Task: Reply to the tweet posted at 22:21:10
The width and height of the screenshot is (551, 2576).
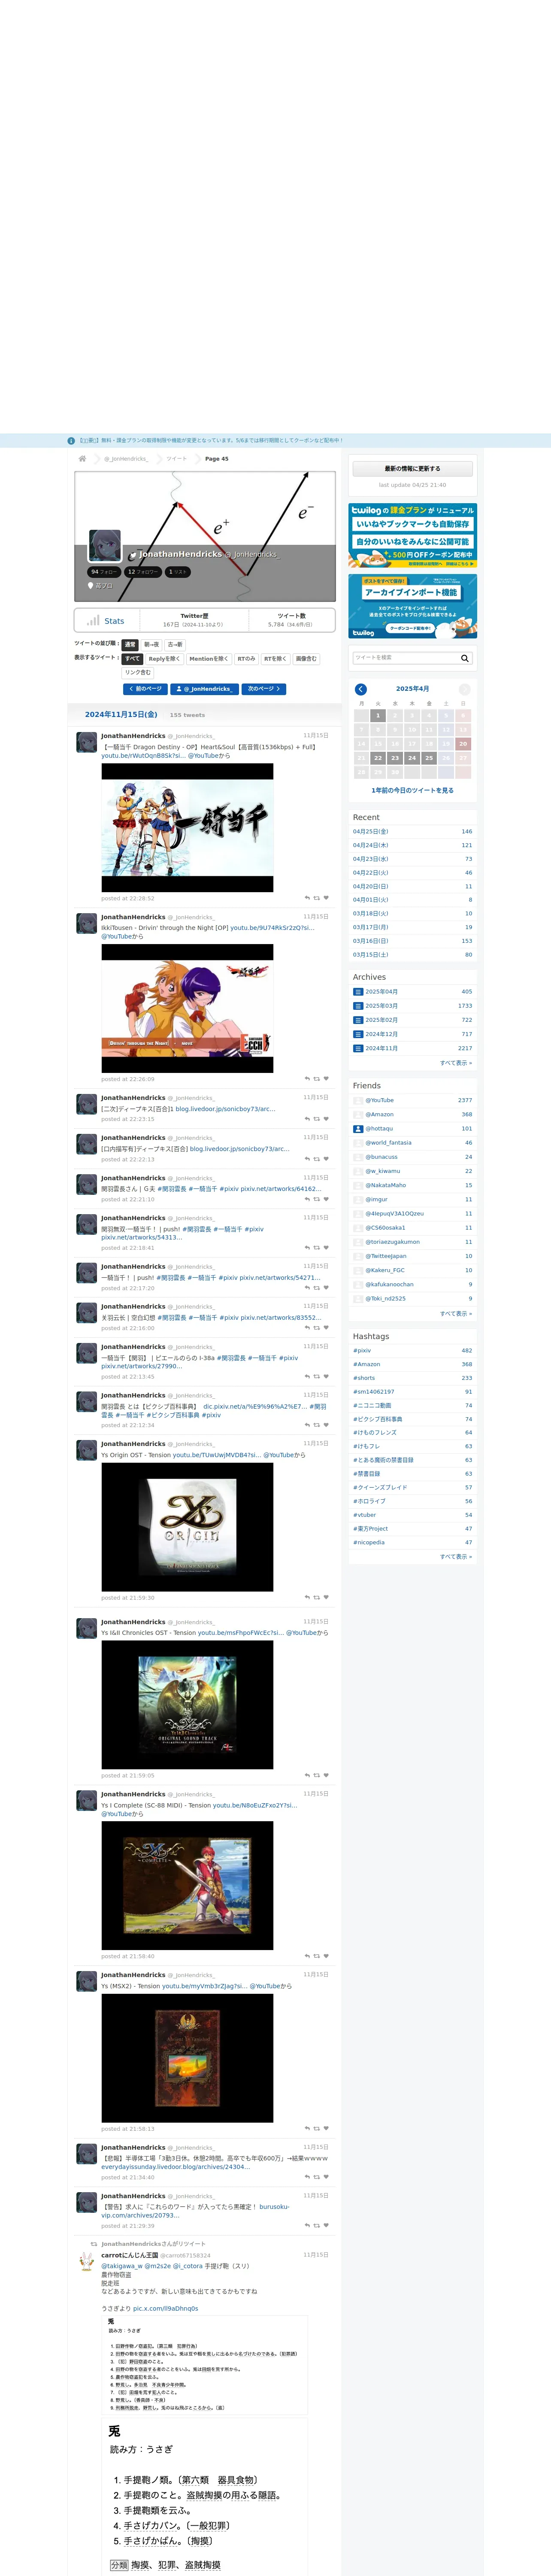Action: pos(307,1199)
